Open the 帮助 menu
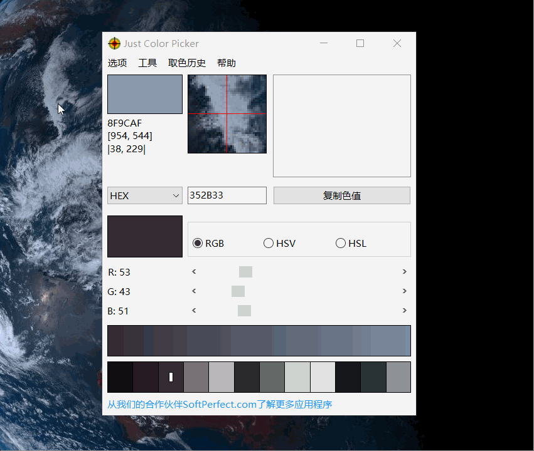The image size is (534, 451). coord(226,63)
